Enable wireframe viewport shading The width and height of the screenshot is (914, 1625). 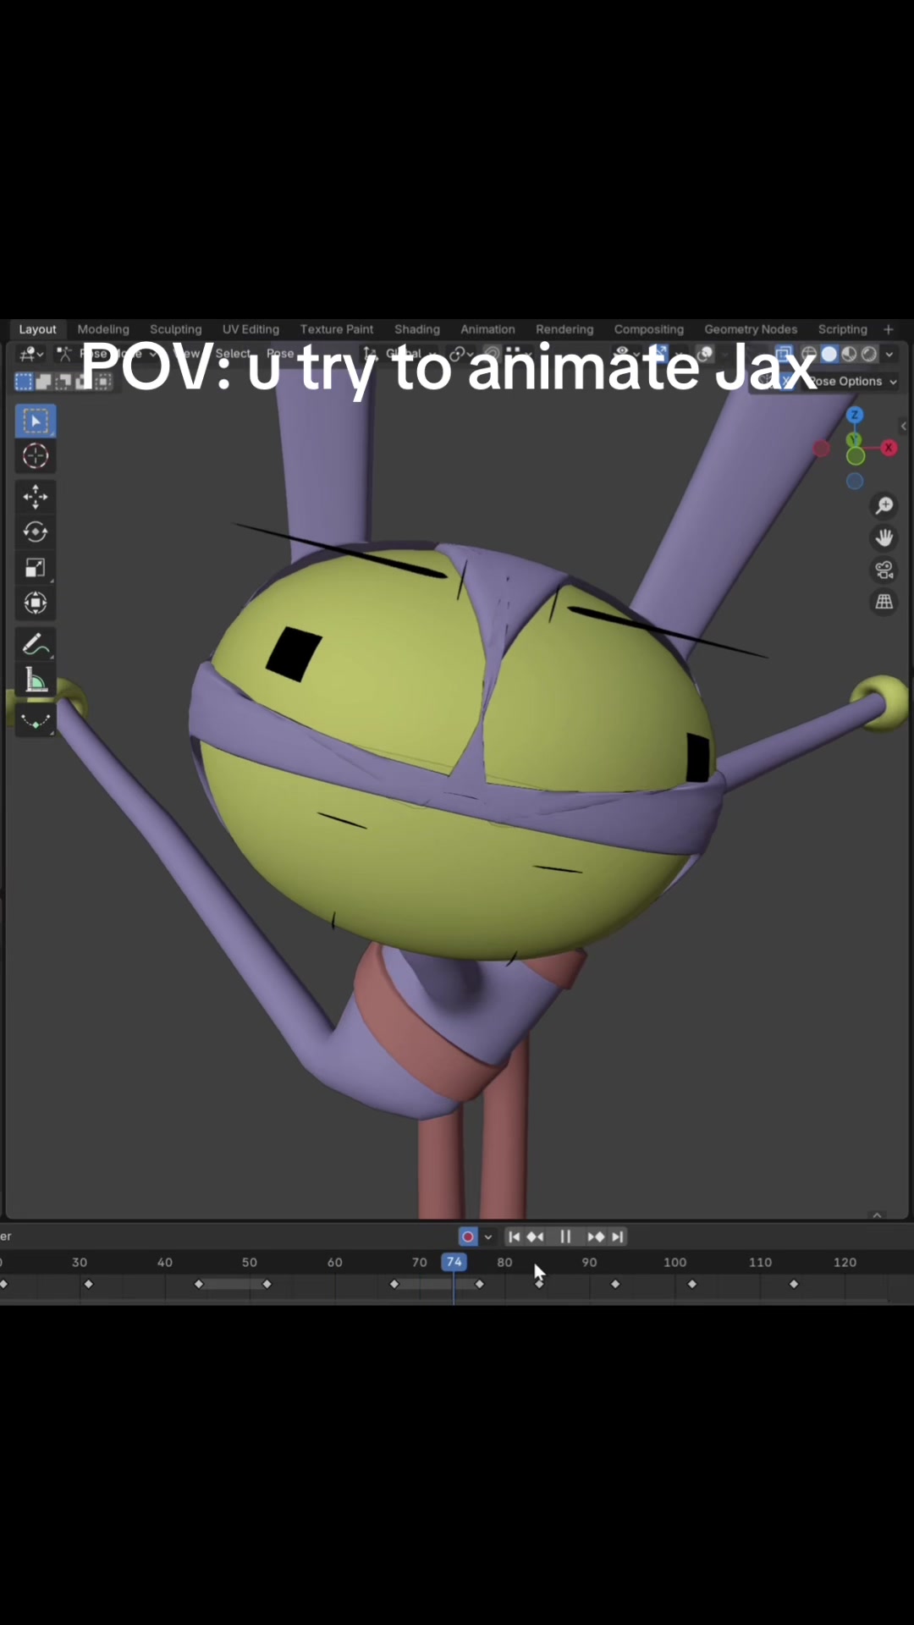click(x=809, y=354)
